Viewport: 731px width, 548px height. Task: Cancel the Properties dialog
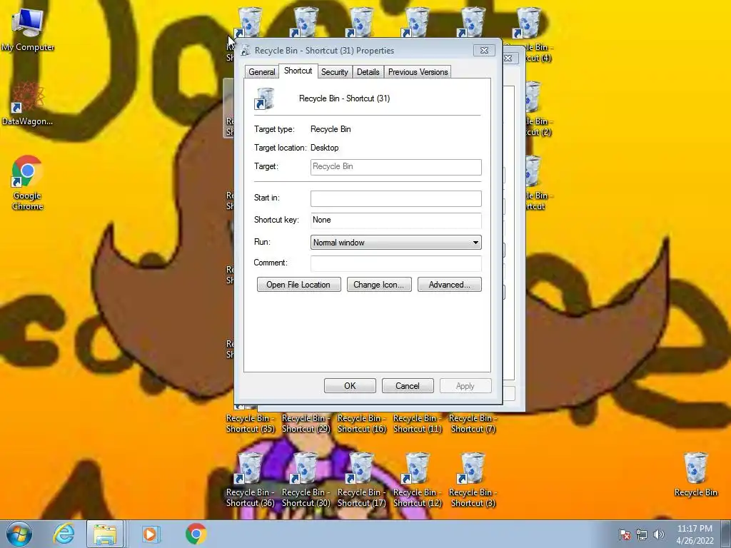click(408, 386)
